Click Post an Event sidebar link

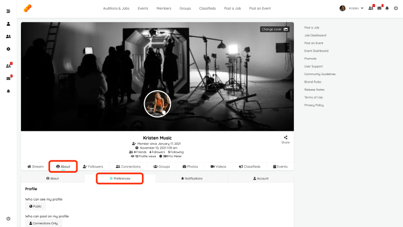click(314, 43)
